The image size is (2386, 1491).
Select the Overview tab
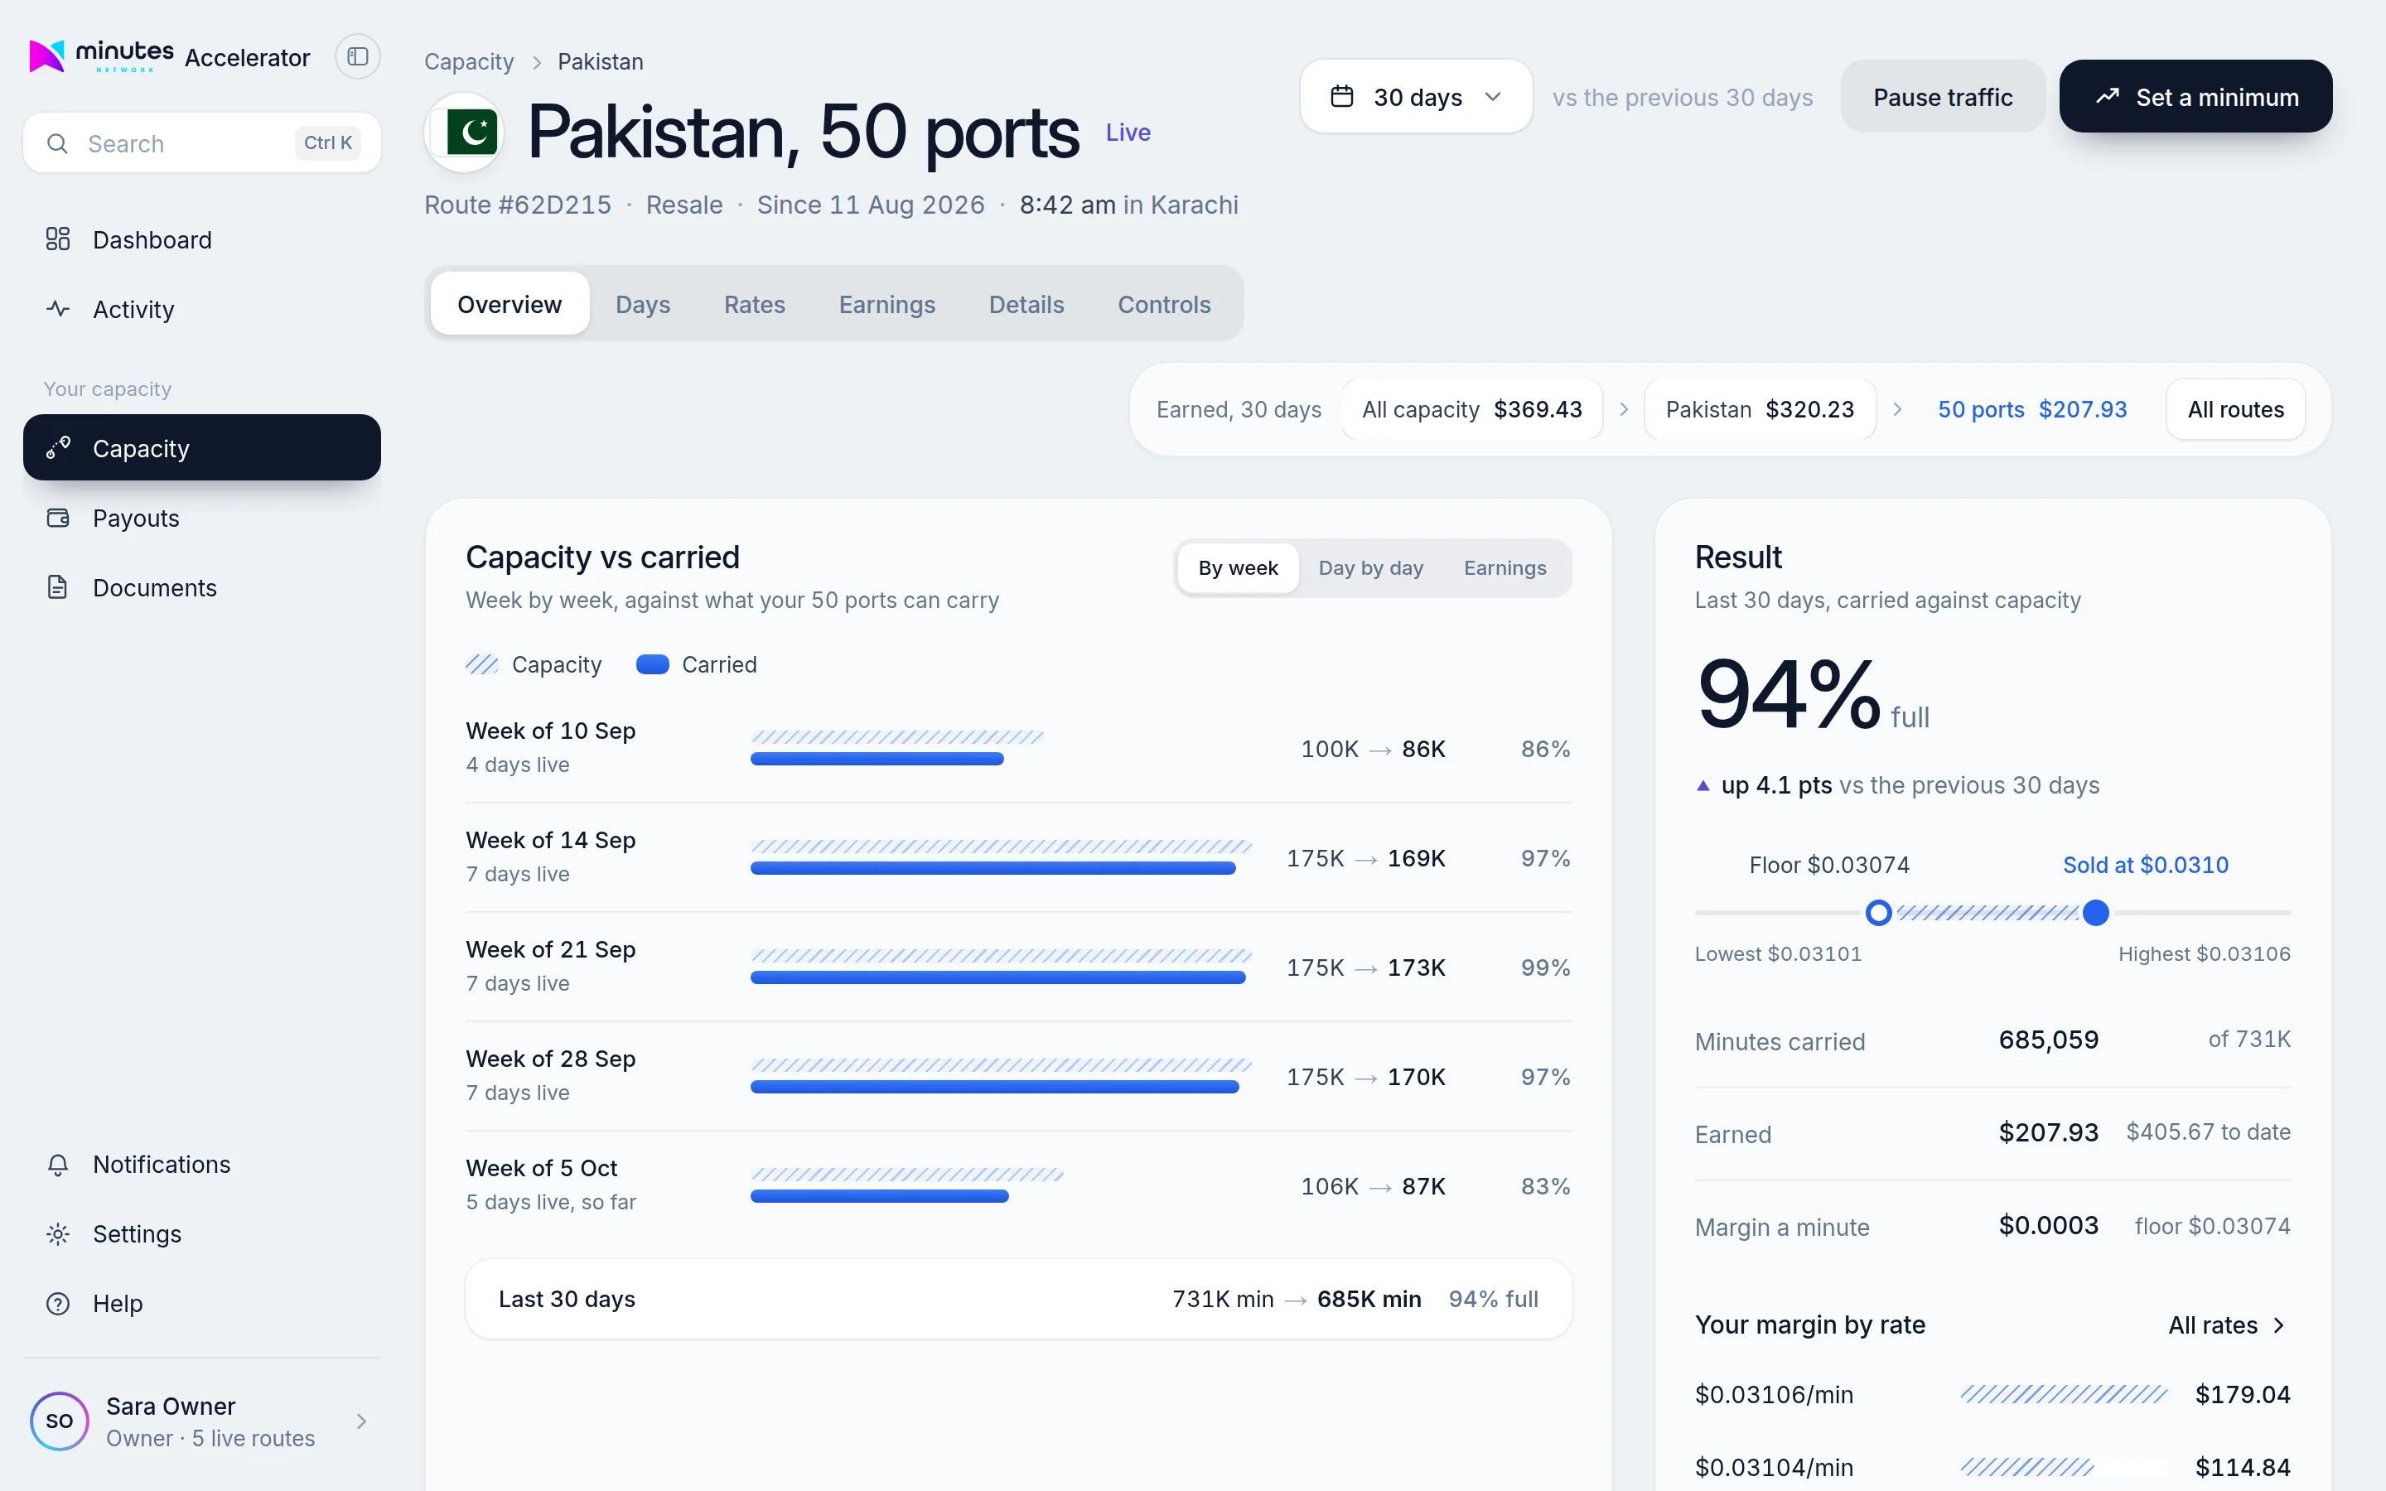pyautogui.click(x=510, y=304)
